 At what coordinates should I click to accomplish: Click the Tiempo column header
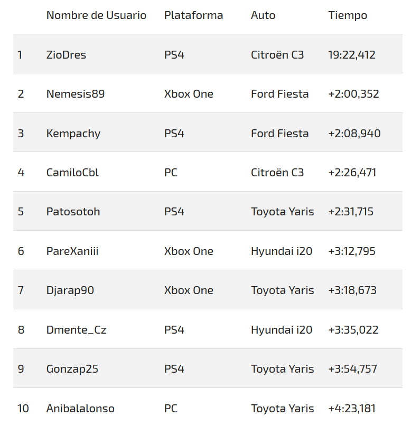[x=348, y=15]
